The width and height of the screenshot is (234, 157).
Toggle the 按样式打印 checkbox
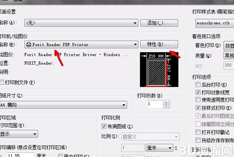click(198, 108)
